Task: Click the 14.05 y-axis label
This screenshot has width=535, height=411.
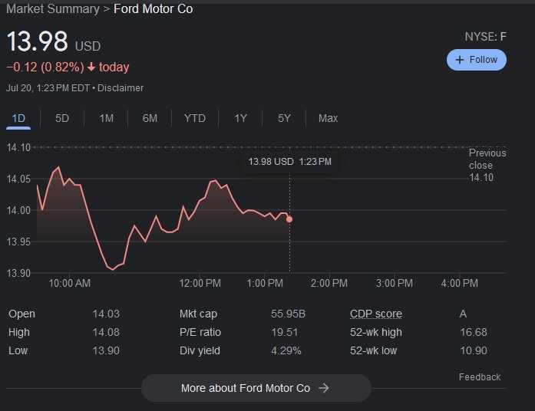Action: tap(18, 179)
